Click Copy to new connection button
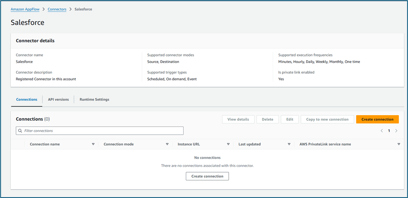408x198 pixels. coord(327,119)
